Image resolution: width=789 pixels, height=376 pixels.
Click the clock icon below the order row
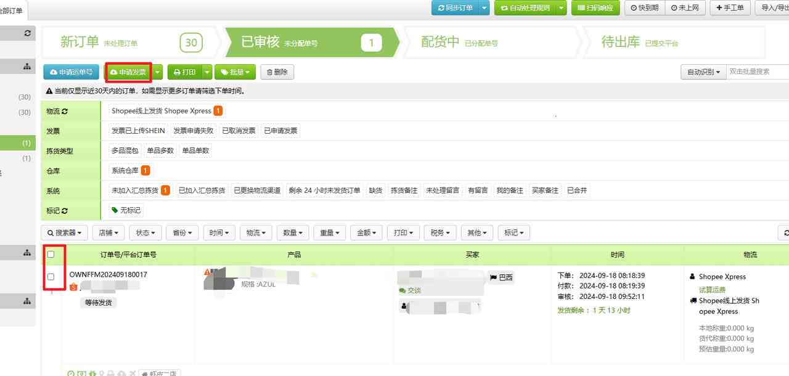(71, 373)
